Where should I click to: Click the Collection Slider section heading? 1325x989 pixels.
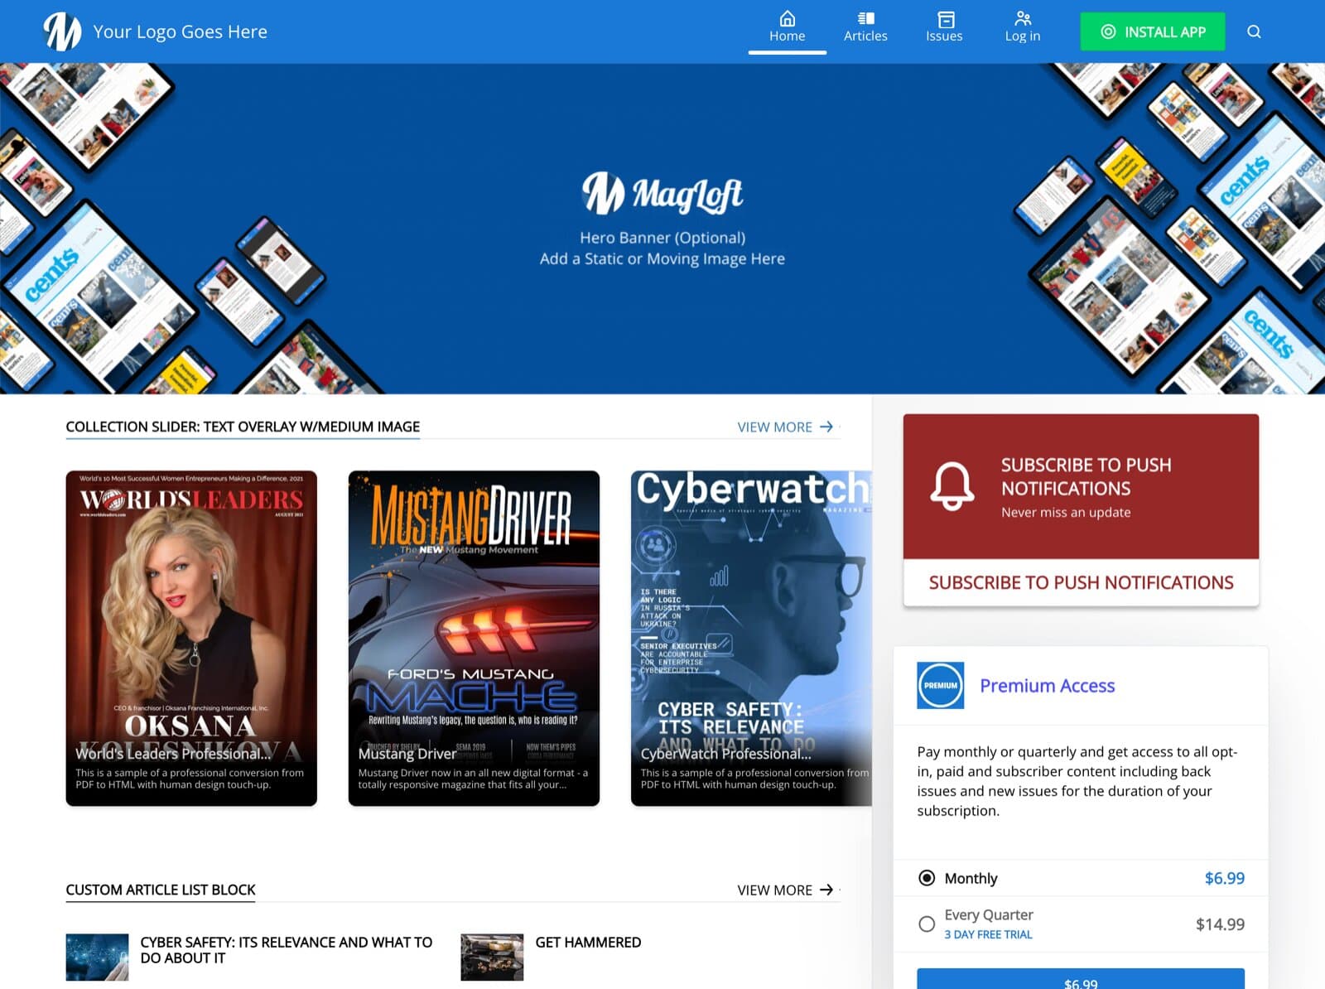(x=243, y=427)
